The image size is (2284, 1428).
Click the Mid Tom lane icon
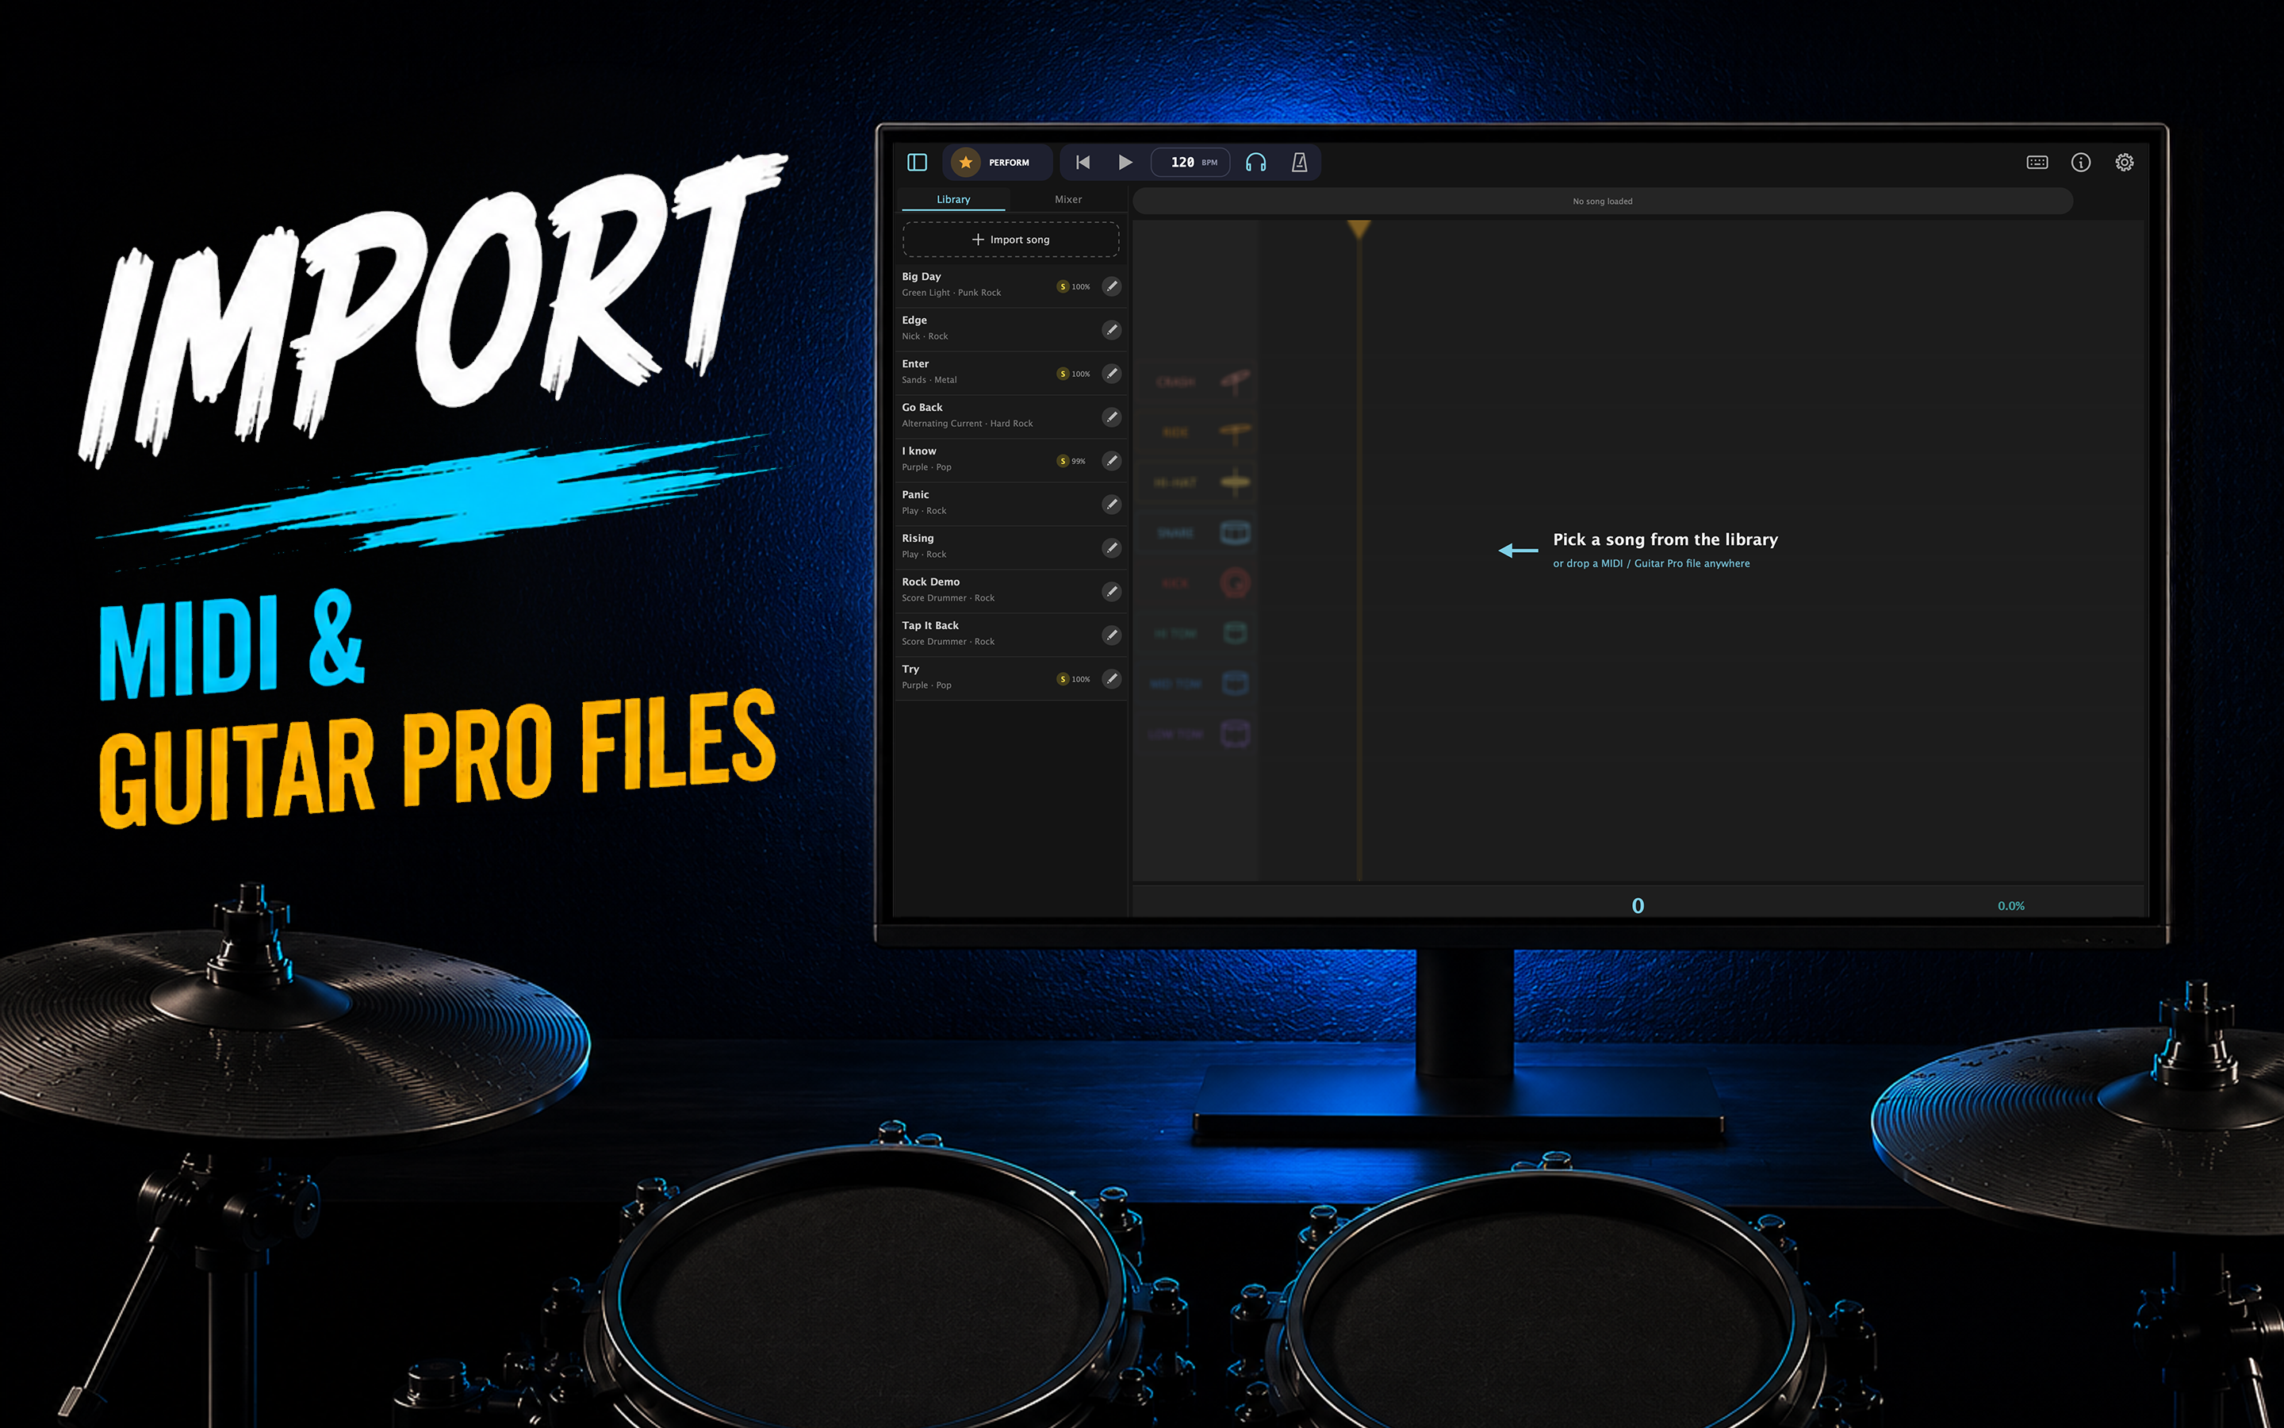coord(1235,683)
